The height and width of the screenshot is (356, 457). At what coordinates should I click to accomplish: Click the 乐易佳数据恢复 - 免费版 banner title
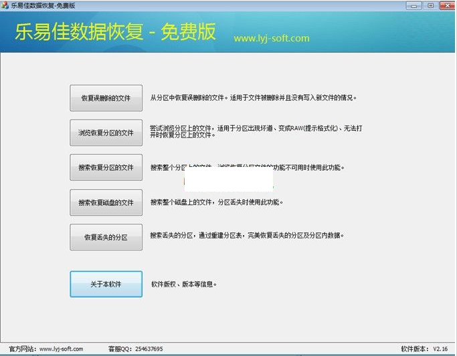116,32
